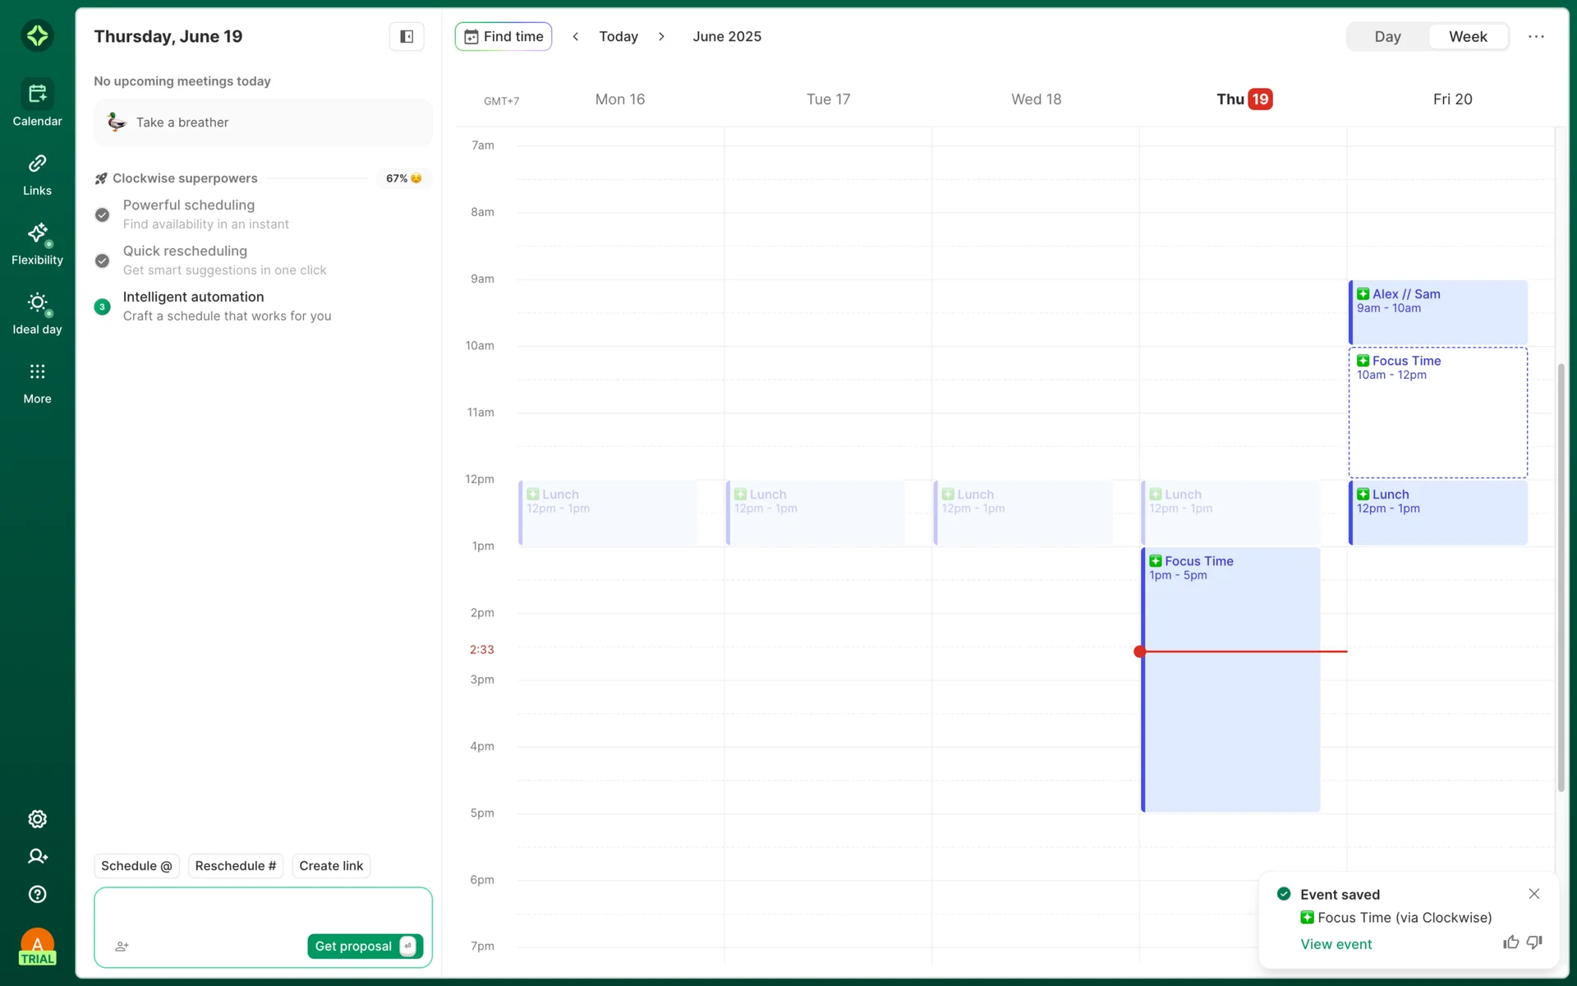The image size is (1577, 986).
Task: Go to the previous week chevron
Action: pos(576,36)
